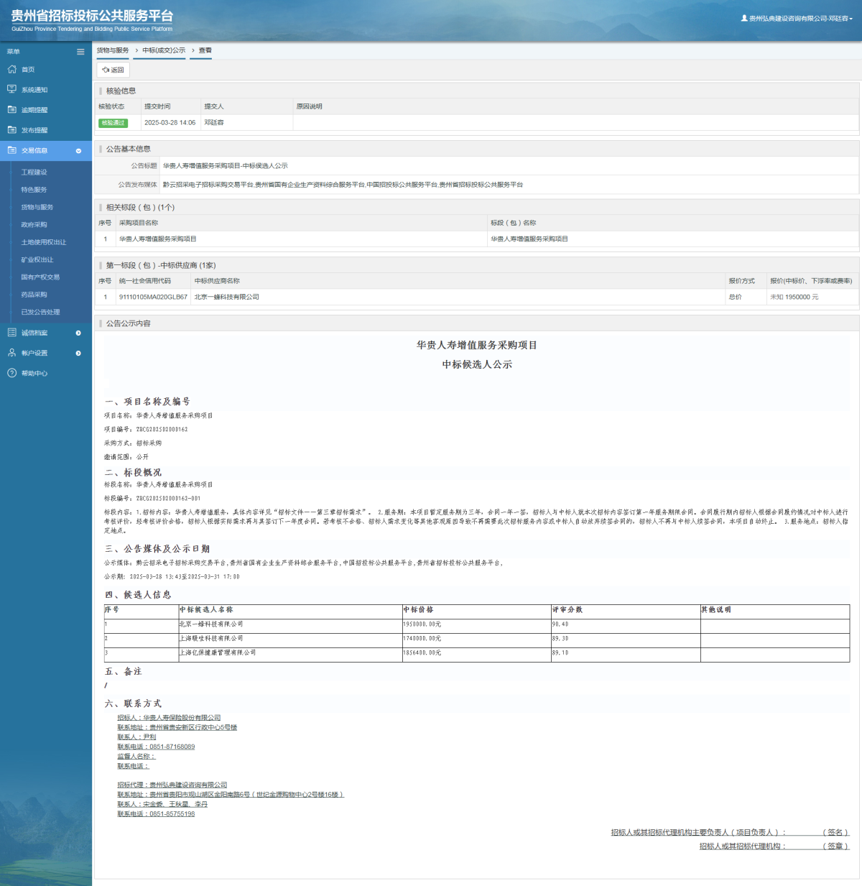Click the platform title 贵州省招标投标公共服务平台
This screenshot has height=886, width=862.
coord(92,16)
